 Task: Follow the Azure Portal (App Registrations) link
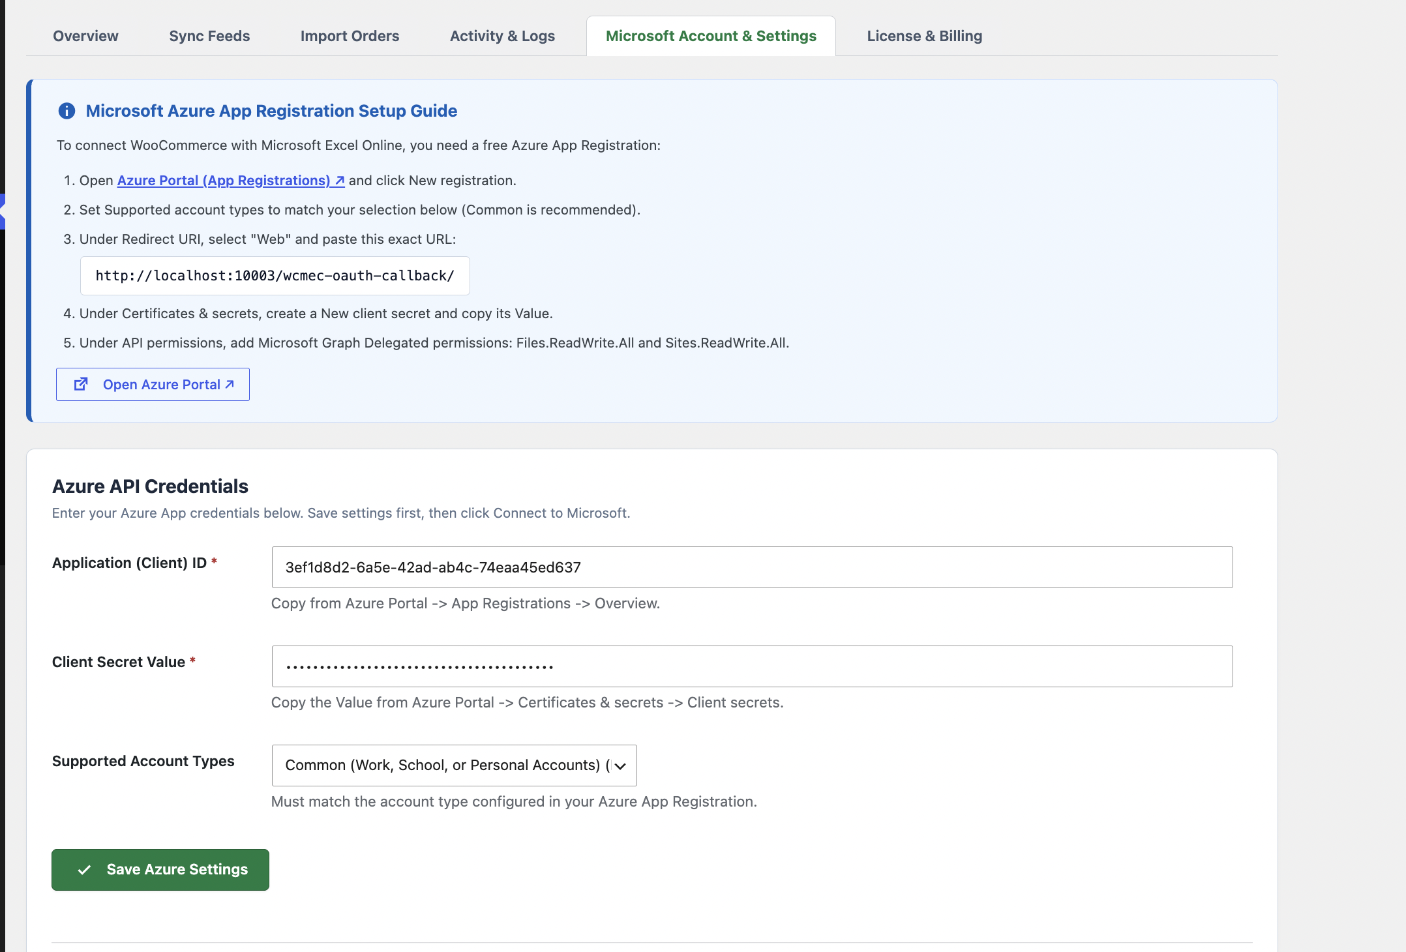[231, 181]
